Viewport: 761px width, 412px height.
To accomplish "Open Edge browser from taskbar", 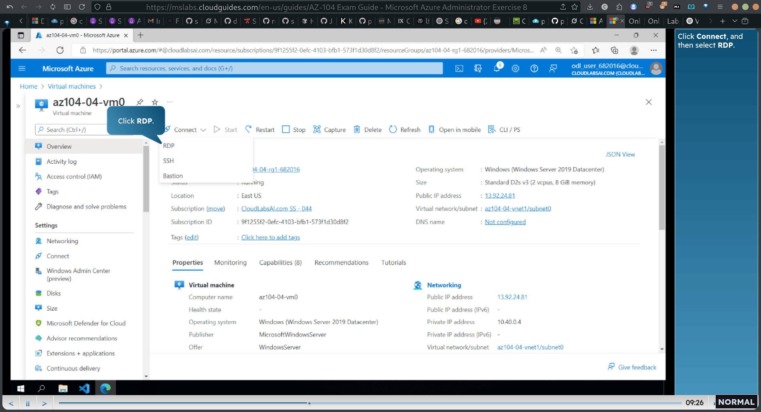I will tap(105, 388).
